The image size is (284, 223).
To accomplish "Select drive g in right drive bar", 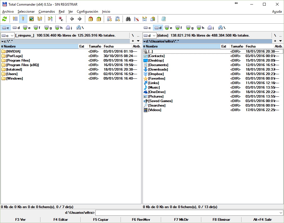I will [x=190, y=28].
